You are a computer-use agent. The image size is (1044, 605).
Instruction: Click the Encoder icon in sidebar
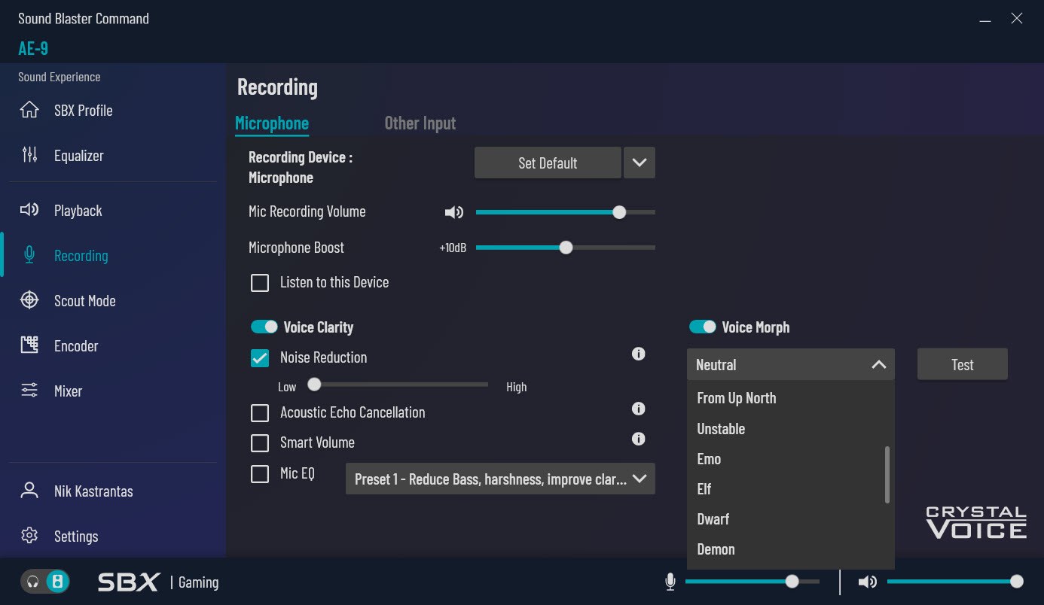click(x=29, y=345)
